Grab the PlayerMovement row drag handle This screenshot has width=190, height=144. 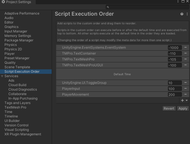click(59, 95)
